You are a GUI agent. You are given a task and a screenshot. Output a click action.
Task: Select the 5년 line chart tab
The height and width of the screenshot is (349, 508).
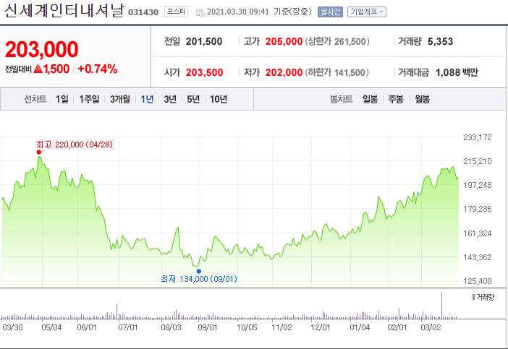point(193,99)
